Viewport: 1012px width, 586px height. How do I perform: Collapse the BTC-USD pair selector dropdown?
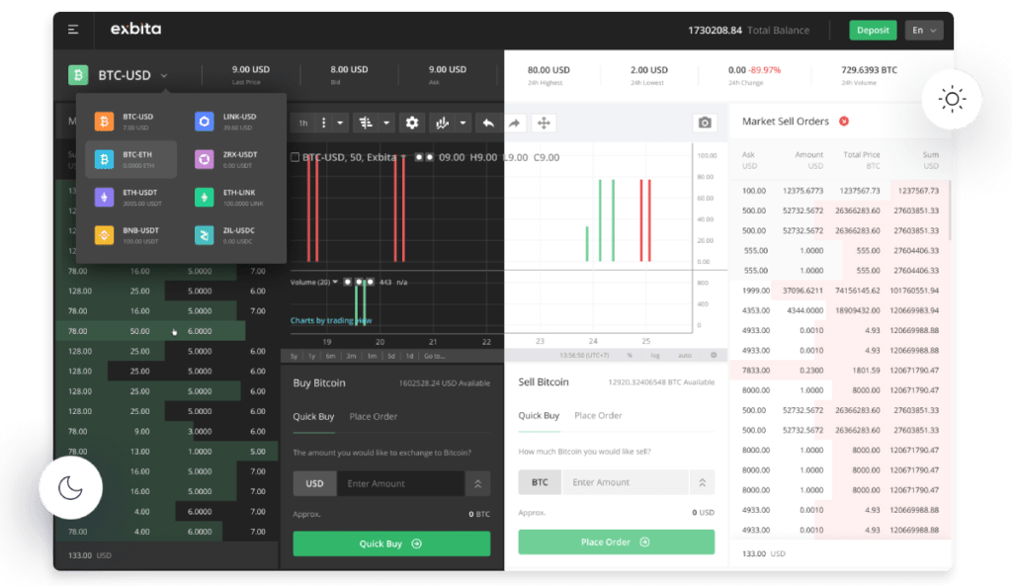[x=164, y=75]
